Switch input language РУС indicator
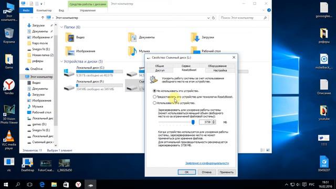The height and width of the screenshot is (189, 336). coord(312,184)
